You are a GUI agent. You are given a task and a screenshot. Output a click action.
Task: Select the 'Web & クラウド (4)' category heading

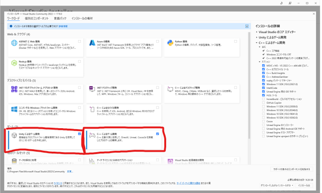[x=18, y=34]
